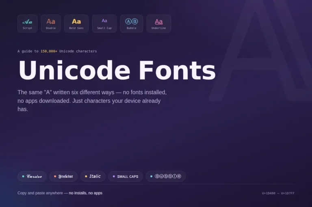Choose the Underline style card

pyautogui.click(x=159, y=24)
